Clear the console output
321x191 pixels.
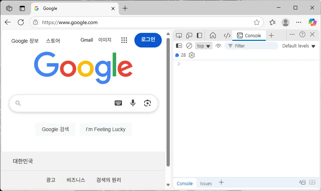coord(189,46)
